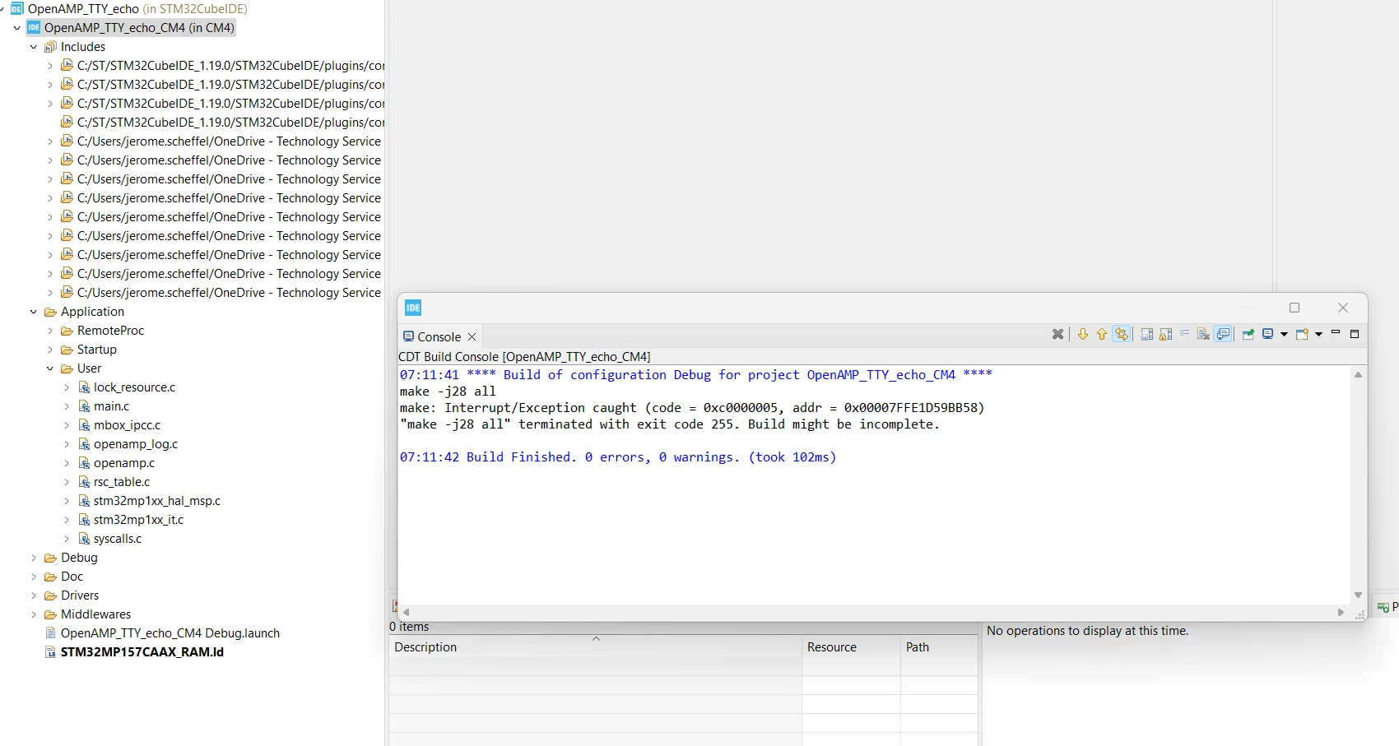Select syscalls.c file
The height and width of the screenshot is (746, 1399).
tap(118, 539)
